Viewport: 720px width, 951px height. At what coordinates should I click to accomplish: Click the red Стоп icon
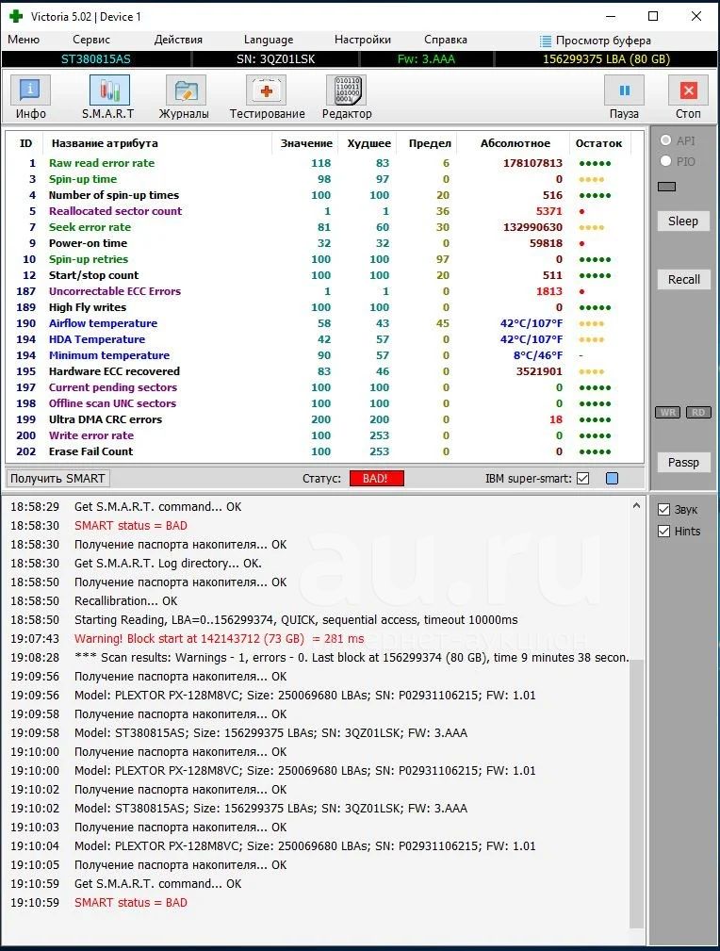tap(688, 91)
